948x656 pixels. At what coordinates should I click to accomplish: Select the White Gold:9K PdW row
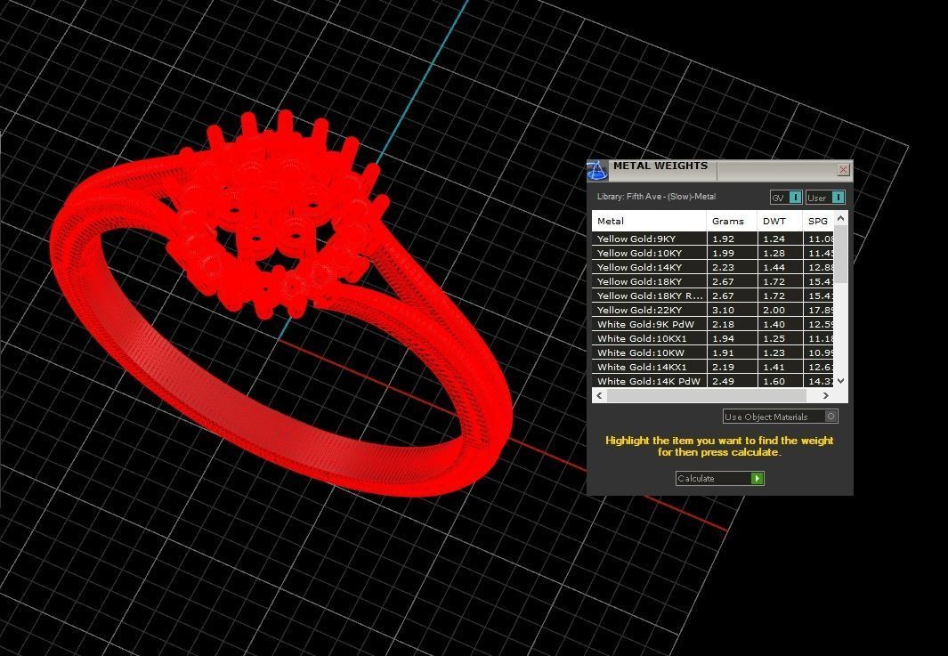click(x=713, y=325)
